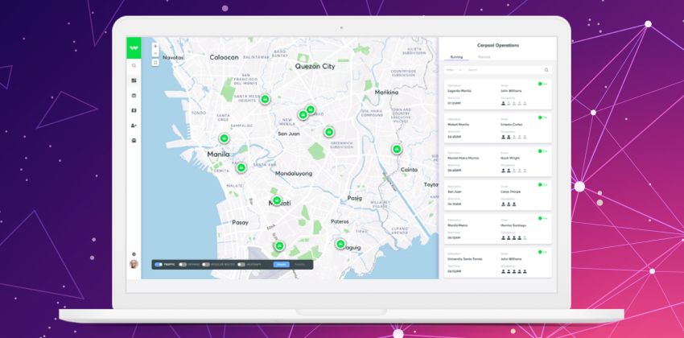This screenshot has height=338, width=684.
Task: Open search from the left sidebar magnifier icon
Action: click(134, 65)
